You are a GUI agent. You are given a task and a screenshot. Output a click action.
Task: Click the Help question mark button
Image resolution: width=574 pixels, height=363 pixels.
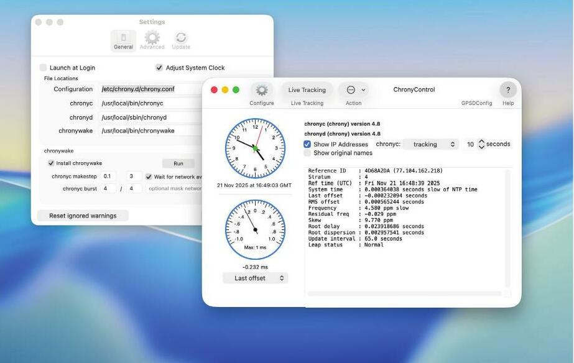click(507, 90)
